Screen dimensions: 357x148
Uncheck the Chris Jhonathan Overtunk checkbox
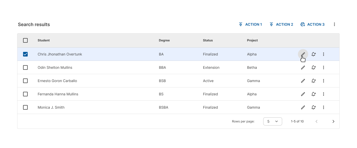(x=25, y=54)
